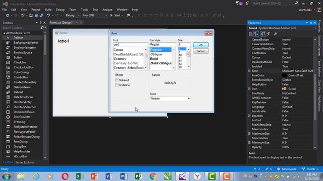Image resolution: width=323 pixels, height=181 pixels.
Task: Select Bold in Font style list
Action: pyautogui.click(x=154, y=59)
